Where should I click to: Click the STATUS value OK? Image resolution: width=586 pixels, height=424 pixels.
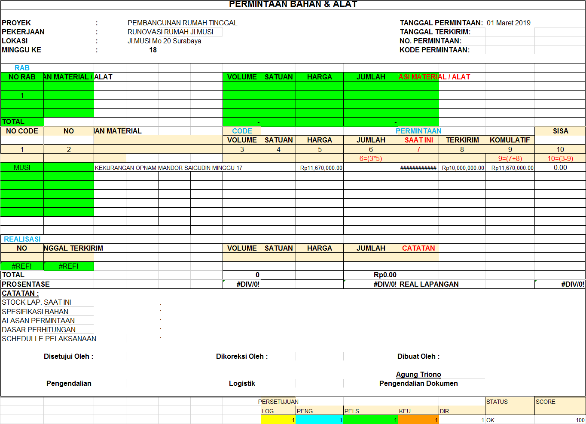[490, 420]
